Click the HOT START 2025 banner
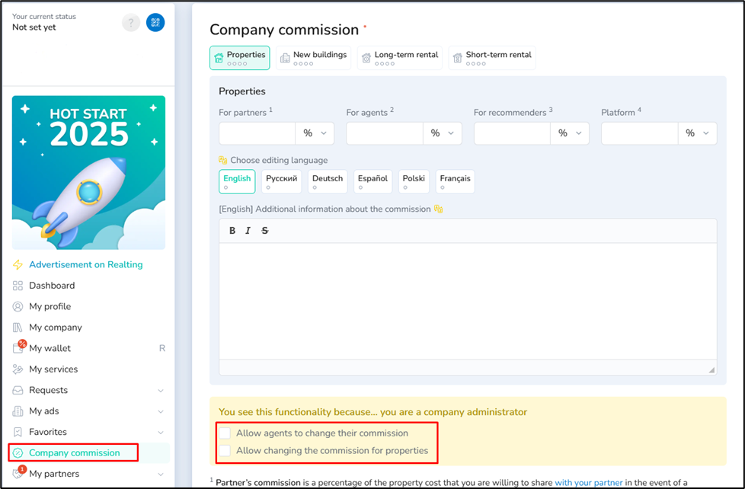 (89, 172)
